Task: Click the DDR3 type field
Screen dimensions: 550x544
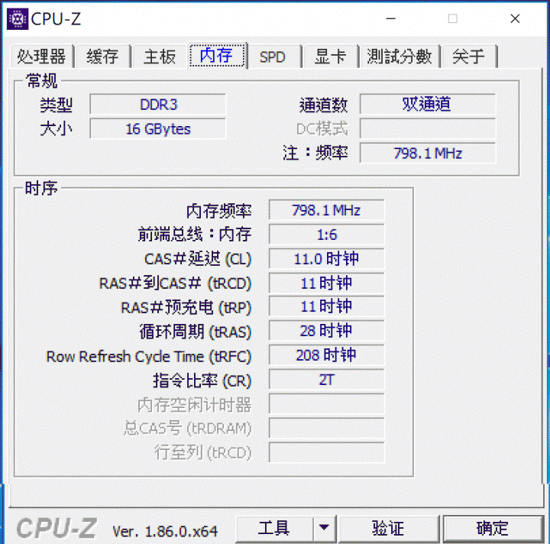Action: pos(157,104)
